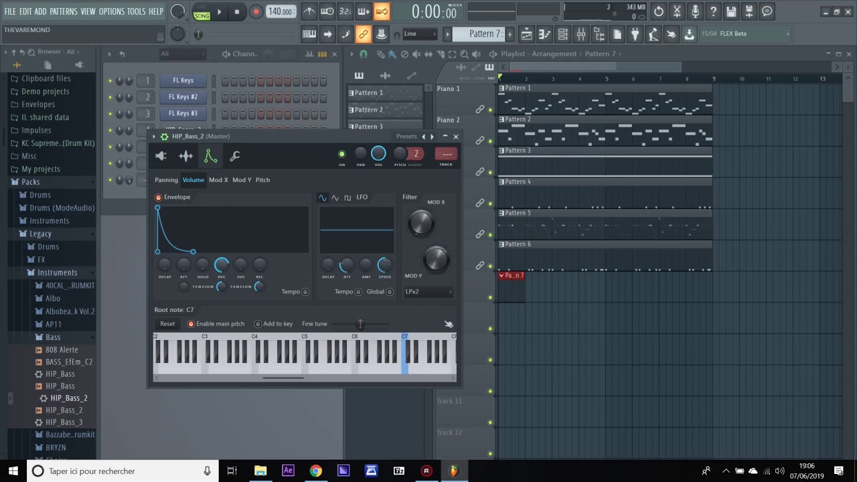Click the Windows Start button

pyautogui.click(x=13, y=471)
